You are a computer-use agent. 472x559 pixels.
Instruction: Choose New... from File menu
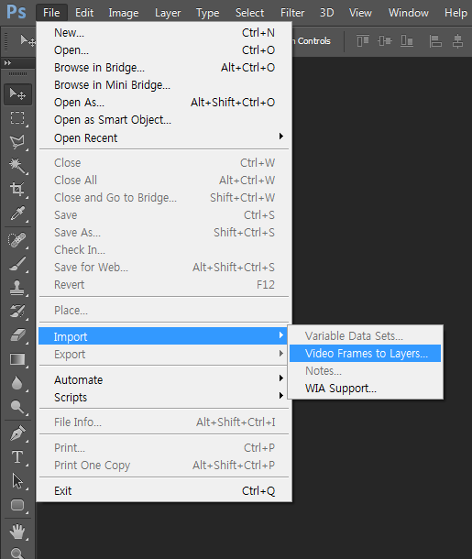point(164,33)
